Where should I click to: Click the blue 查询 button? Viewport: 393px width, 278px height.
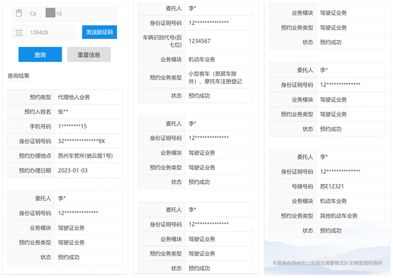coord(40,55)
